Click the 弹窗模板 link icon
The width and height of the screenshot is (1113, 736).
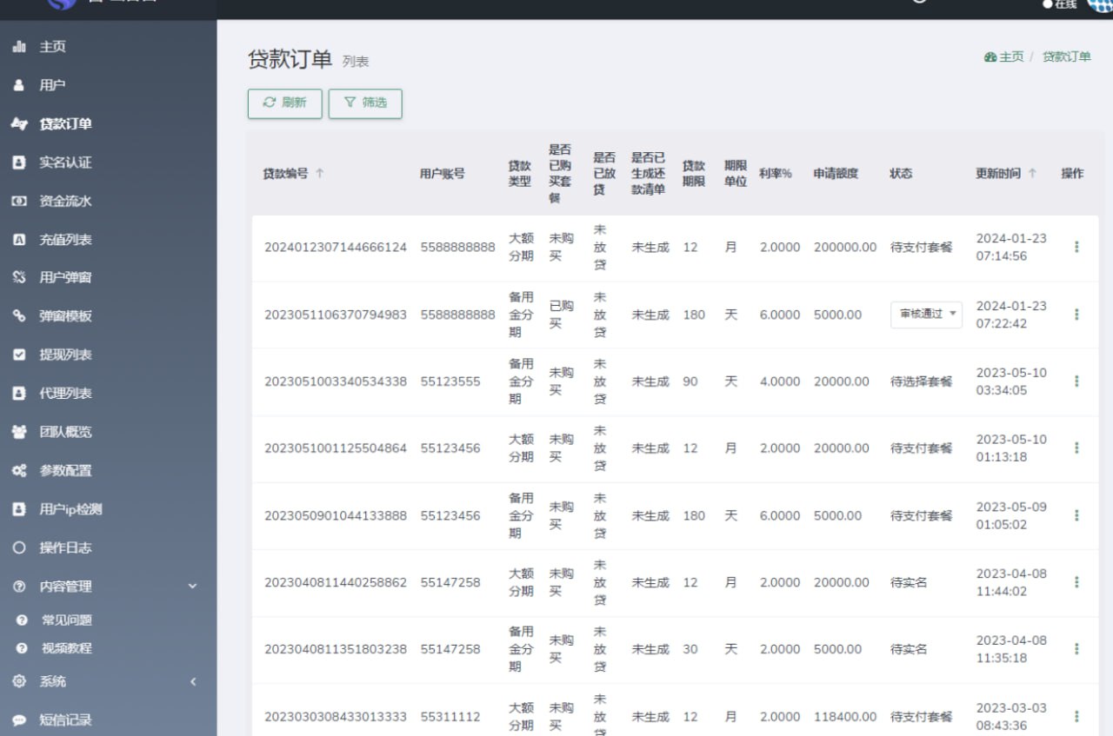tap(19, 316)
